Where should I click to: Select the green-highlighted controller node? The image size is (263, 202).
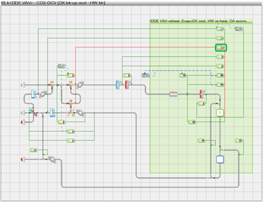coord(221,48)
